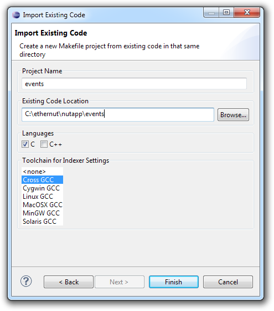Enable the C++ language checkbox
274x311 pixels.
[x=44, y=144]
